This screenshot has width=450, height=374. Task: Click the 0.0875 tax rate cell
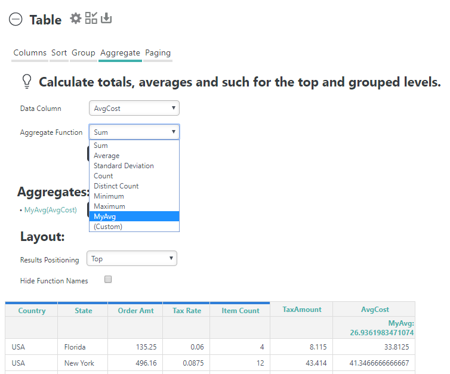(186, 363)
